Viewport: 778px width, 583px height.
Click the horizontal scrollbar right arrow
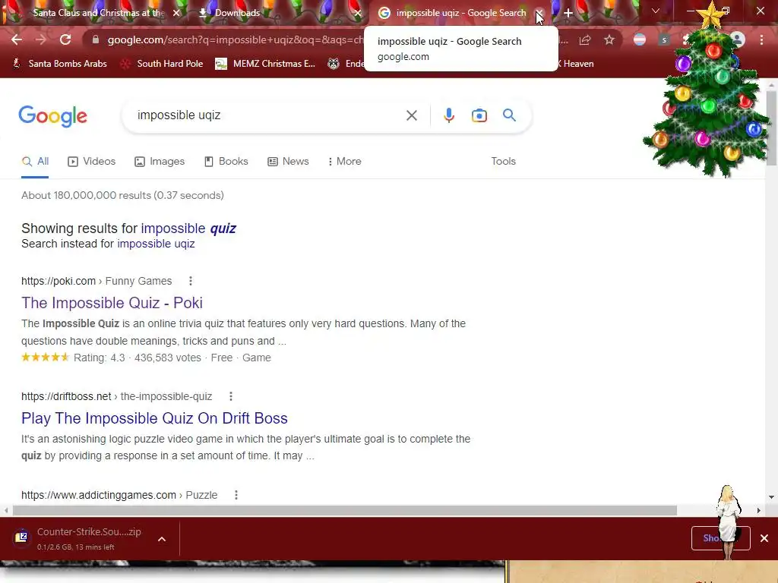[x=759, y=511]
